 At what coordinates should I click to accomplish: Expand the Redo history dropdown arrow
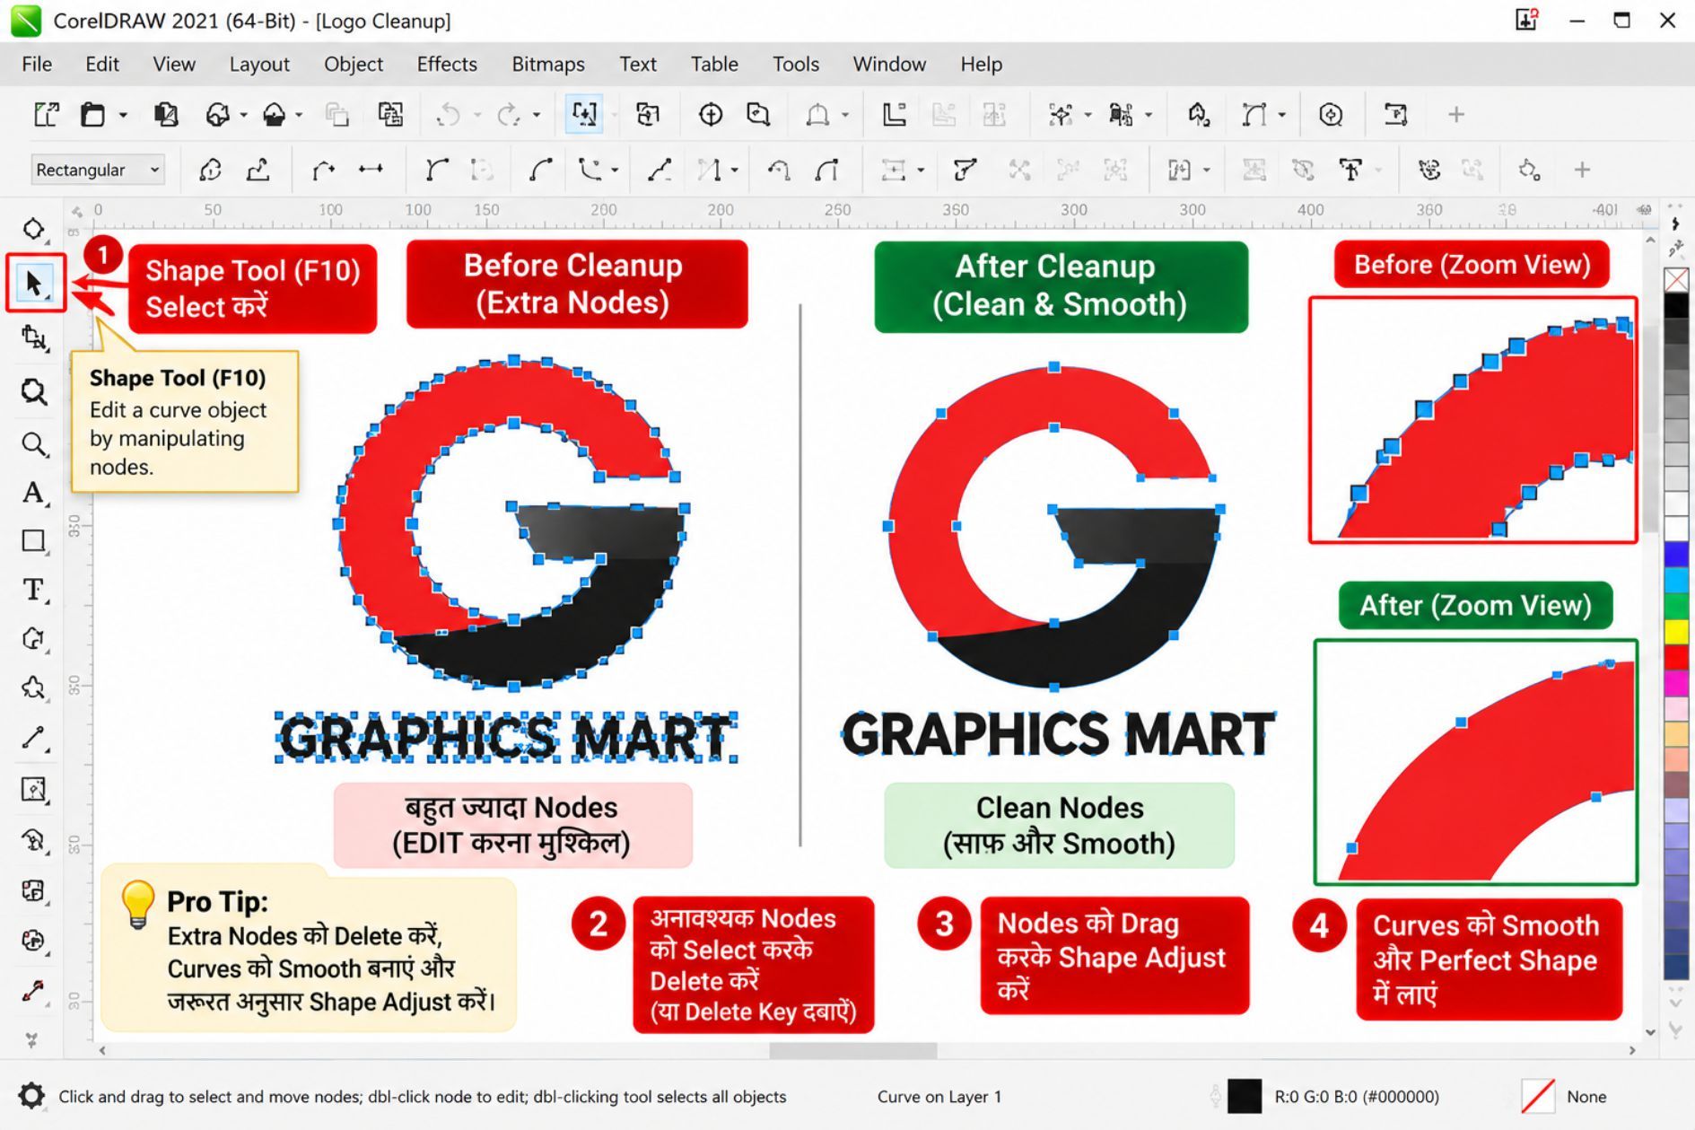click(x=537, y=115)
